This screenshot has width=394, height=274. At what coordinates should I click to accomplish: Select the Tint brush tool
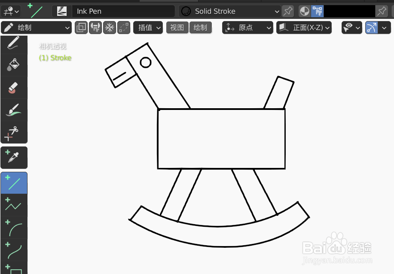click(14, 110)
